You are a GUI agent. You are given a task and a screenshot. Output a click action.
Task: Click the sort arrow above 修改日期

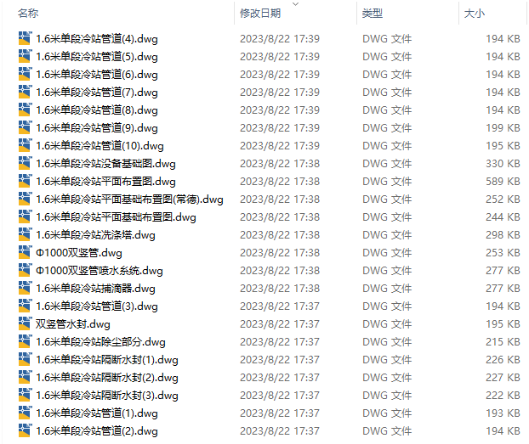click(295, 4)
